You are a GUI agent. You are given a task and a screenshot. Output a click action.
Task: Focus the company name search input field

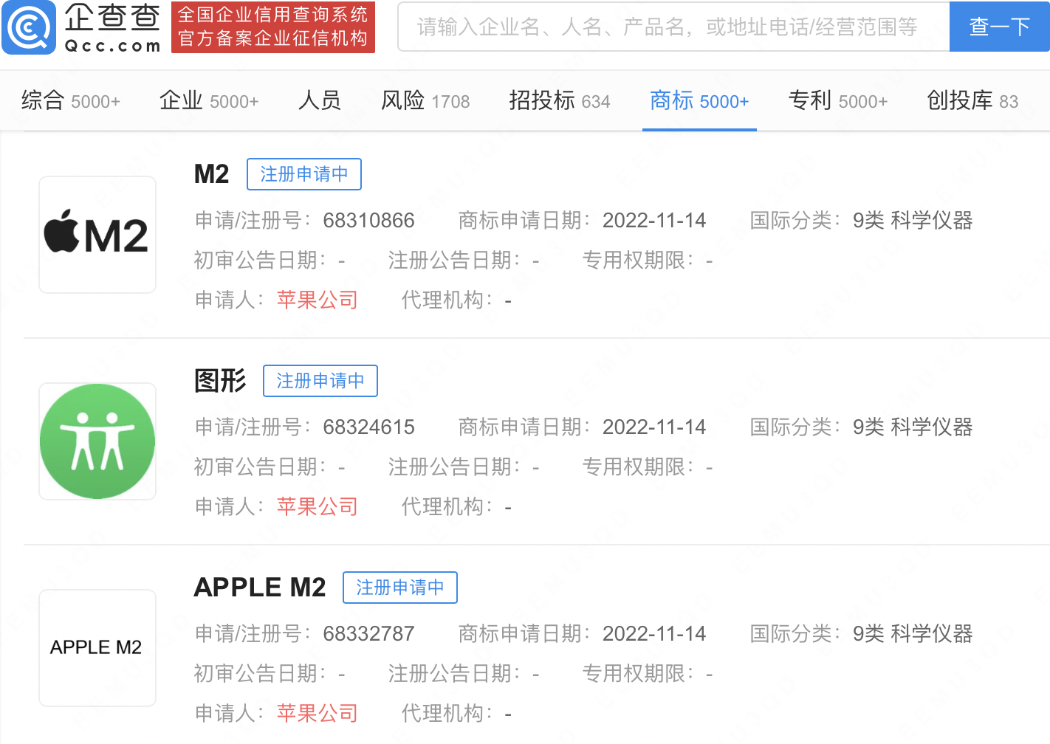pyautogui.click(x=673, y=27)
